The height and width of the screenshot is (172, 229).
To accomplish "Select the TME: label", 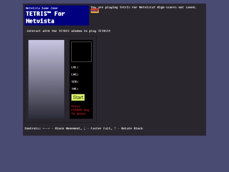I will pyautogui.click(x=75, y=89).
